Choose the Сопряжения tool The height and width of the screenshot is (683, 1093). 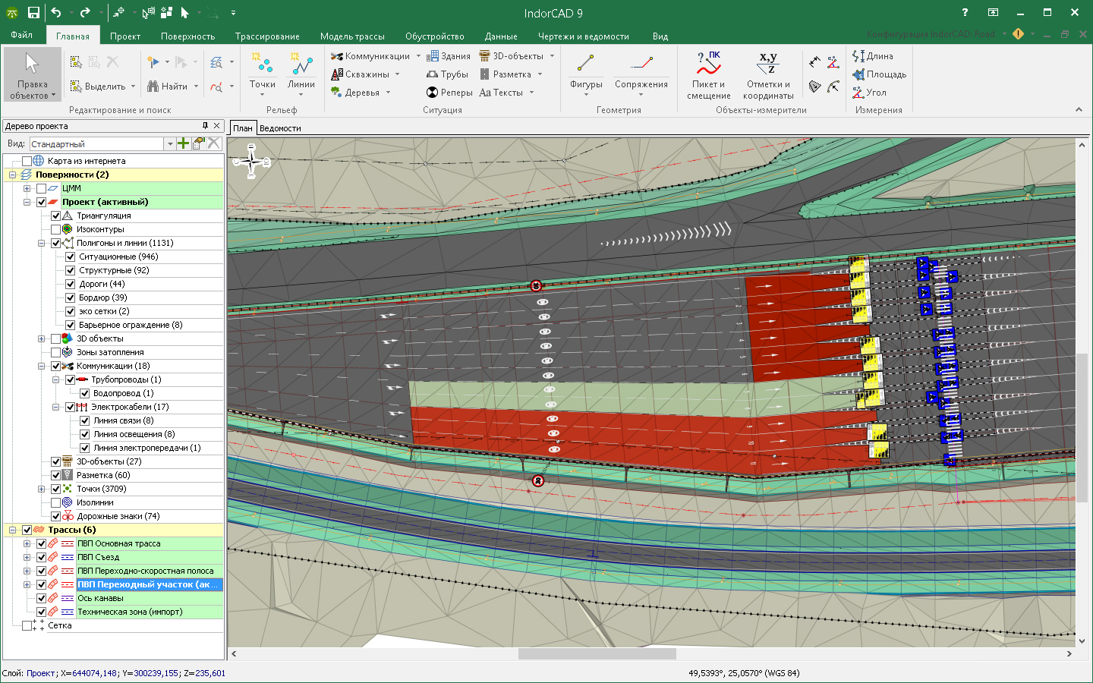(x=641, y=74)
